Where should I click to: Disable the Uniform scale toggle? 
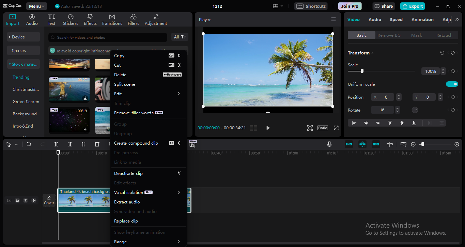pos(452,84)
